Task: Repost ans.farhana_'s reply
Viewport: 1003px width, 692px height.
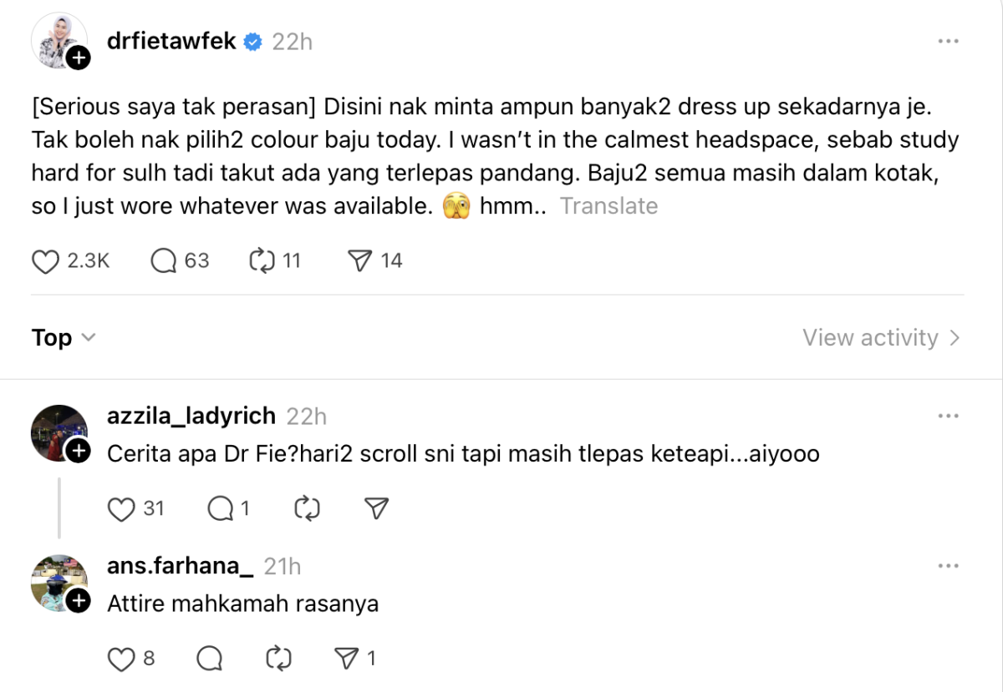Action: [277, 659]
